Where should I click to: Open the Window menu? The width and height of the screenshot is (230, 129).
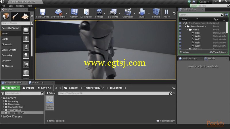click(x=20, y=6)
